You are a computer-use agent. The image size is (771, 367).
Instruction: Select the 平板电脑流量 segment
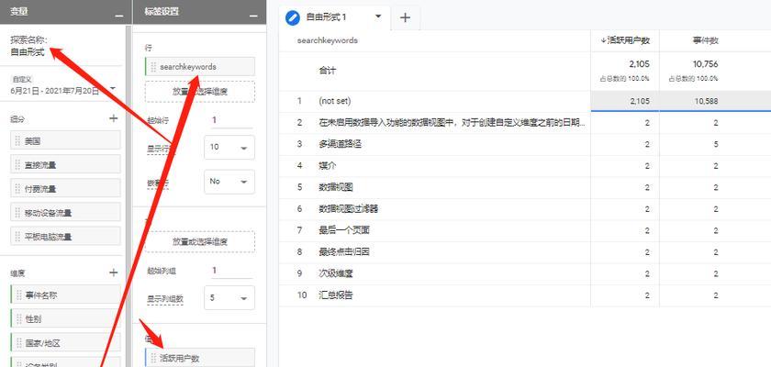pos(65,237)
